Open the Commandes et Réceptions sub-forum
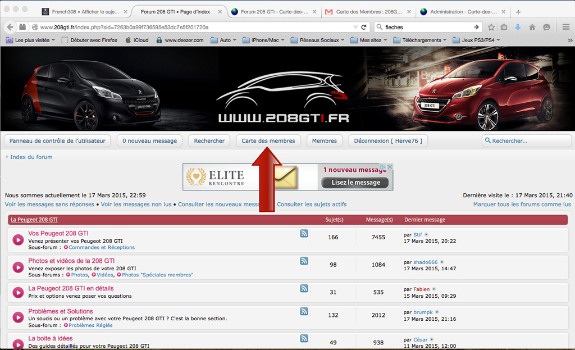Image resolution: width=575 pixels, height=350 pixels. 102,247
